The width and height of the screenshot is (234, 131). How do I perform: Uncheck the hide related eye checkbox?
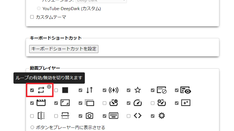(176, 90)
